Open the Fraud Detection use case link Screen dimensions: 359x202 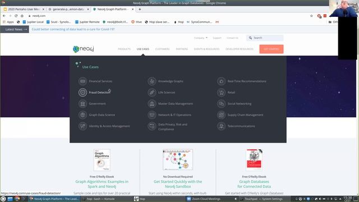pyautogui.click(x=100, y=92)
